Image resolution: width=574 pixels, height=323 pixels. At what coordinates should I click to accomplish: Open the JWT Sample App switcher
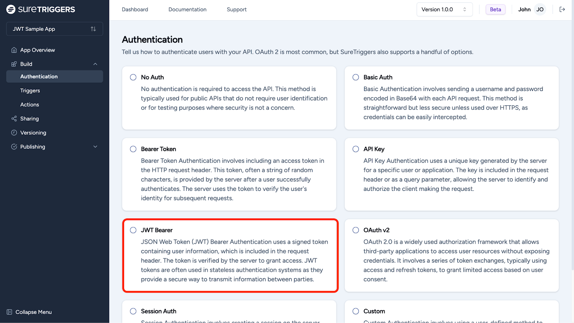tap(55, 29)
